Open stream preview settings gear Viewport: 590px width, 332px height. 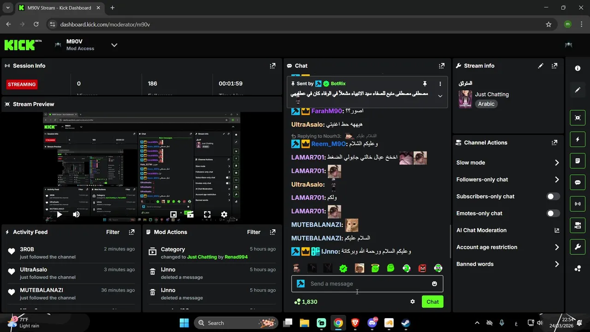pos(224,214)
